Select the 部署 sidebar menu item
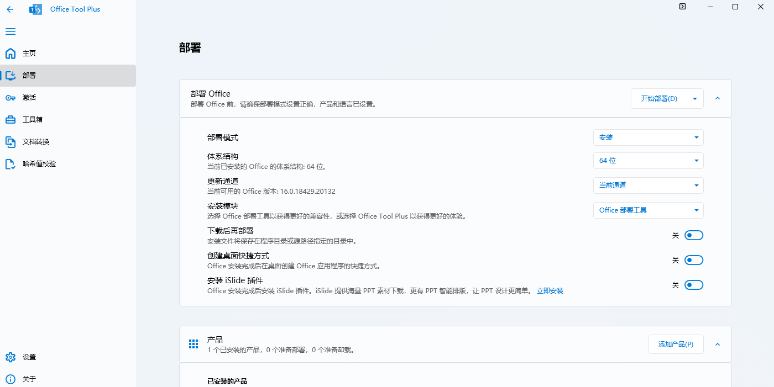The image size is (774, 387). coord(67,76)
